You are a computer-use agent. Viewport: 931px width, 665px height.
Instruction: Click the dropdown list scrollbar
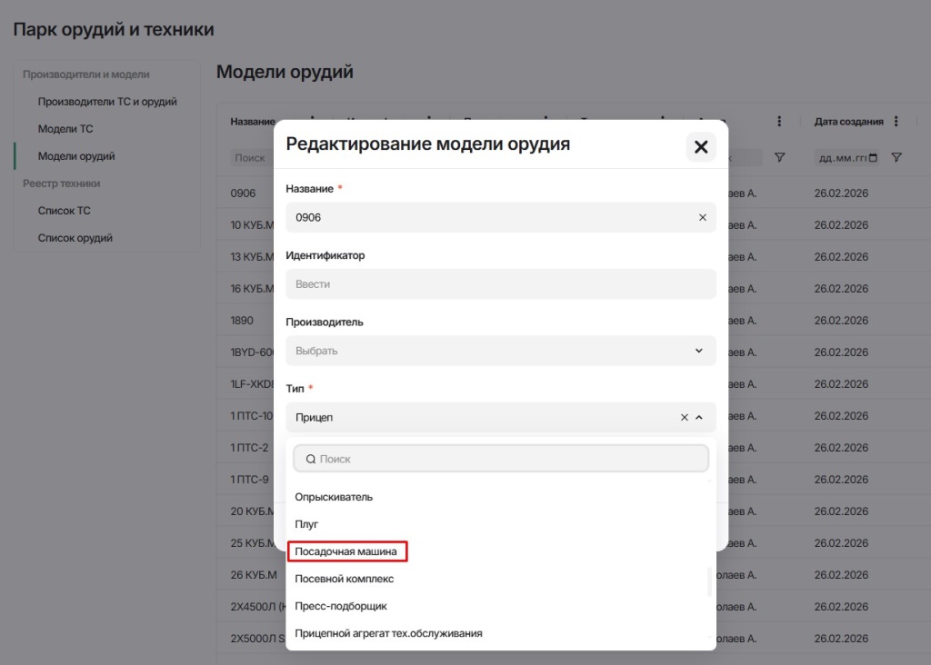pyautogui.click(x=709, y=582)
